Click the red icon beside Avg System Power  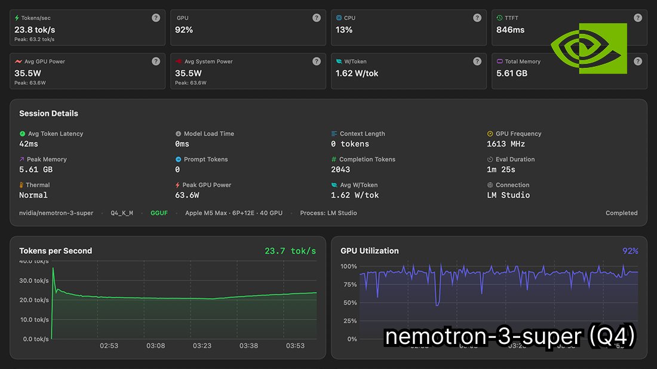(x=179, y=61)
